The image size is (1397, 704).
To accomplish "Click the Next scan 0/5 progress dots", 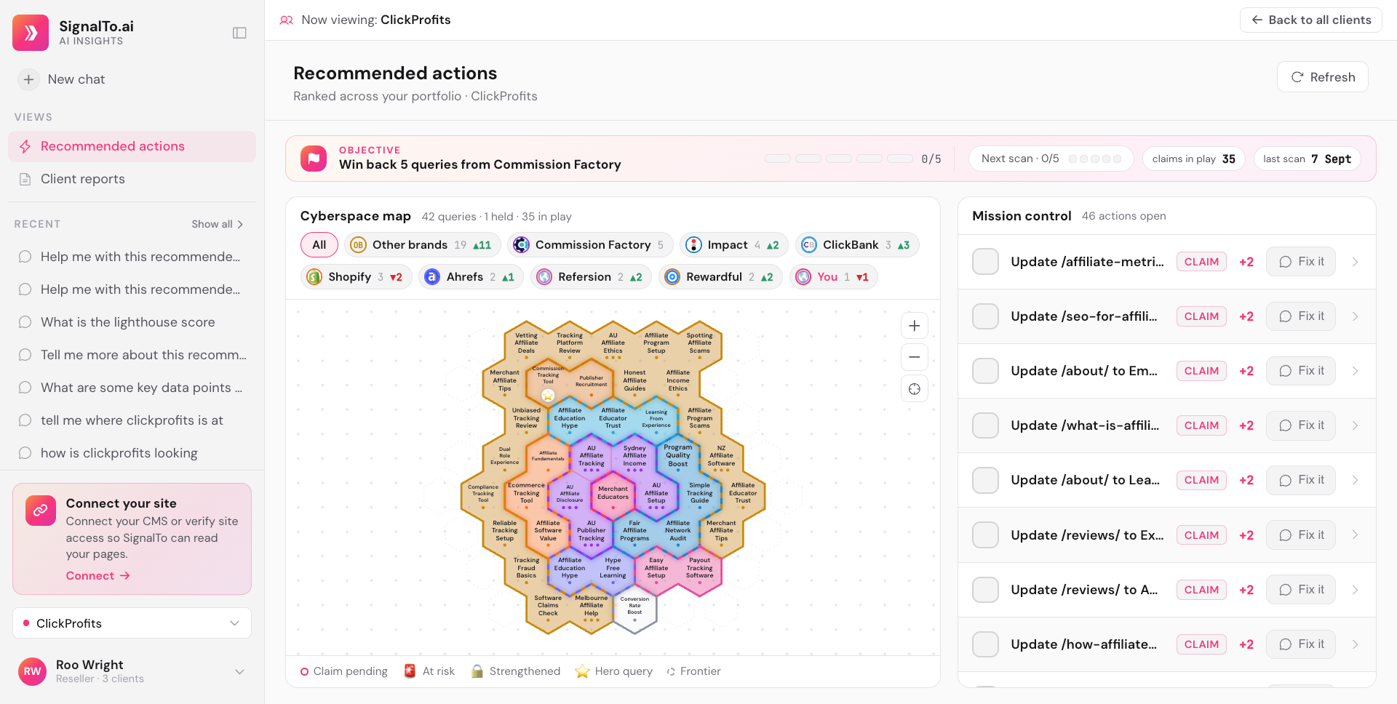I will tap(1094, 159).
